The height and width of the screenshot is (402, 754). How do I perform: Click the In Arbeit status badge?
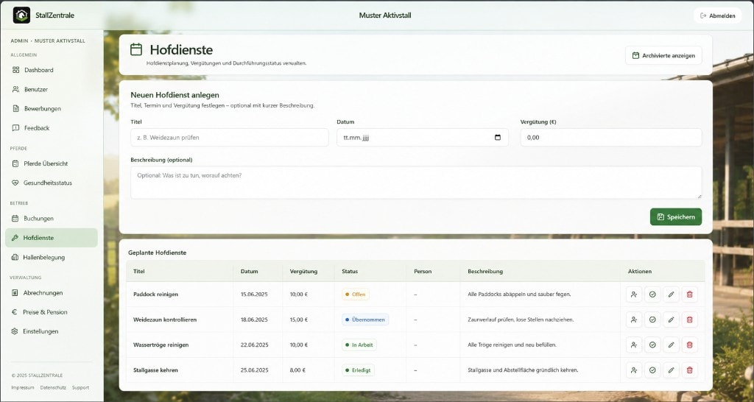(x=359, y=345)
